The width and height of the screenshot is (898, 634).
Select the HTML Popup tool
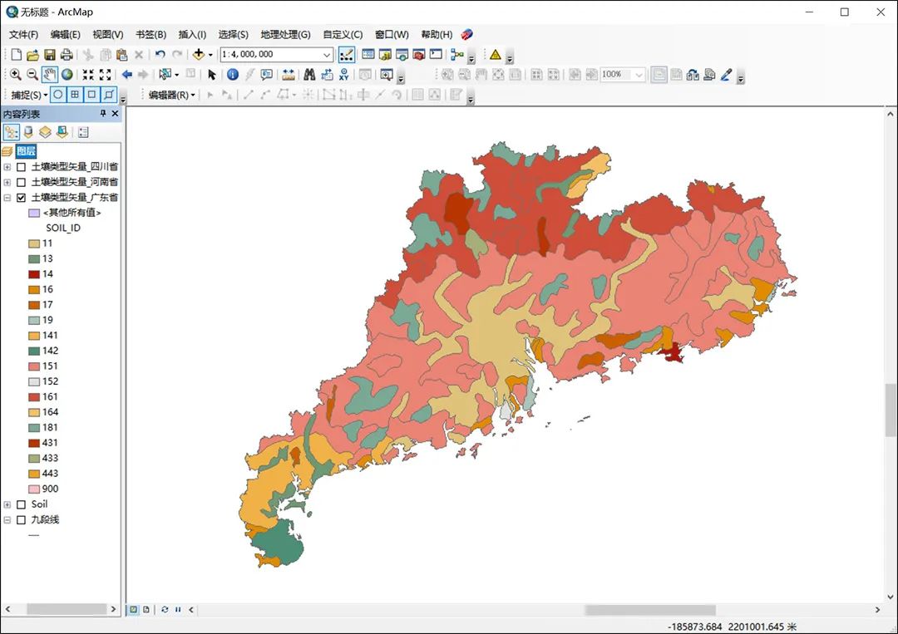pyautogui.click(x=266, y=75)
